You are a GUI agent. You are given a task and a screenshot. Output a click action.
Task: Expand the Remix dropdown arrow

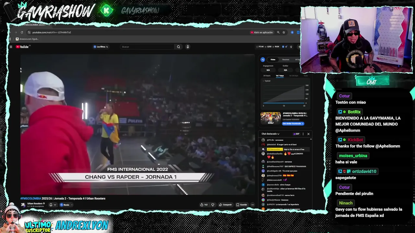pyautogui.click(x=71, y=205)
